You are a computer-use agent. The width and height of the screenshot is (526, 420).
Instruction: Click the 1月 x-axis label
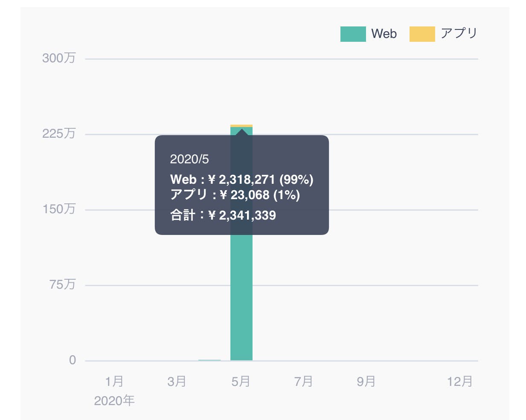tap(114, 381)
